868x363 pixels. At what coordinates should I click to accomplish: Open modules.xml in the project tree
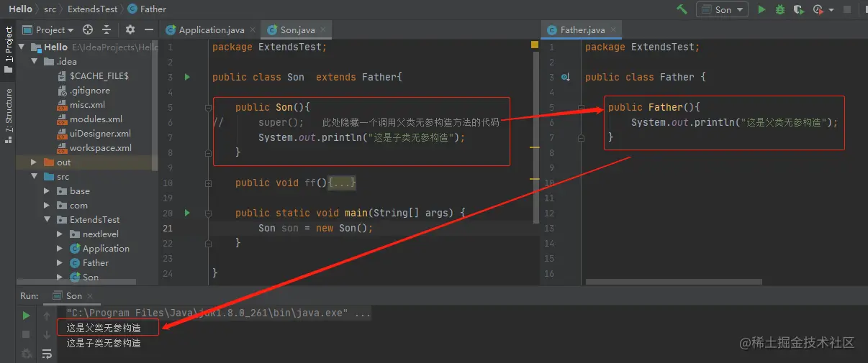pyautogui.click(x=90, y=119)
